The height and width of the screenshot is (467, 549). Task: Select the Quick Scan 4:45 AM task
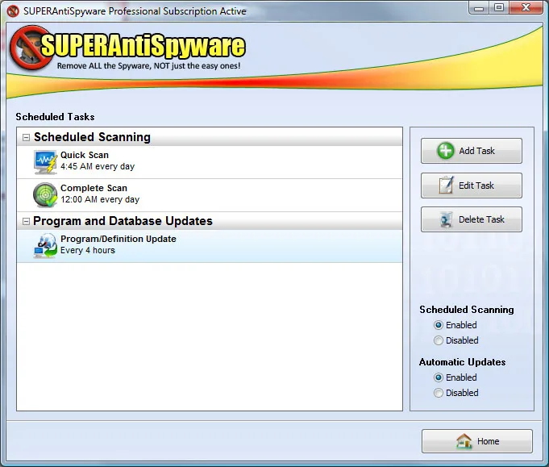(x=210, y=162)
